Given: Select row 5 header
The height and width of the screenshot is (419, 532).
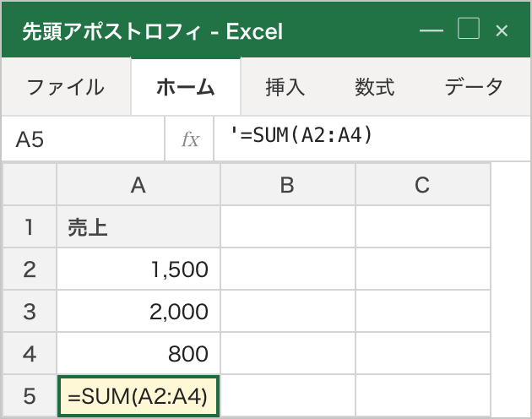Looking at the screenshot, I should click(x=30, y=395).
